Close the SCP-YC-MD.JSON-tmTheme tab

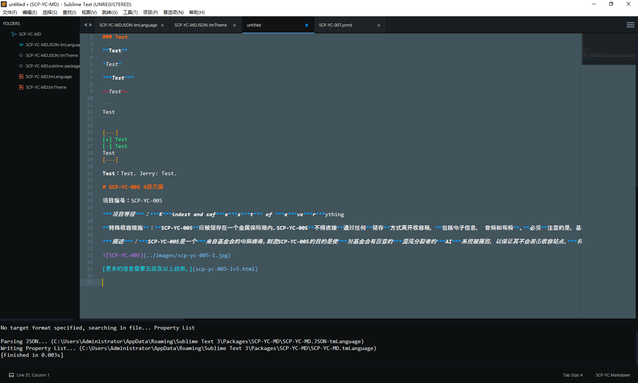(x=234, y=25)
